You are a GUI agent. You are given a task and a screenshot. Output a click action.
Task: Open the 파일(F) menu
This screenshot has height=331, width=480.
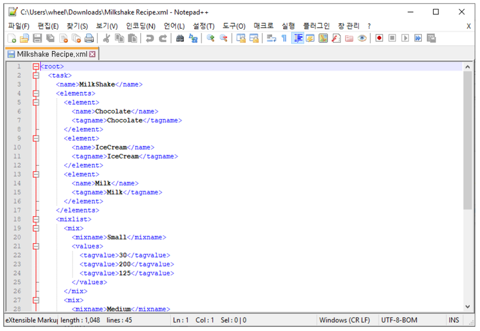point(19,26)
